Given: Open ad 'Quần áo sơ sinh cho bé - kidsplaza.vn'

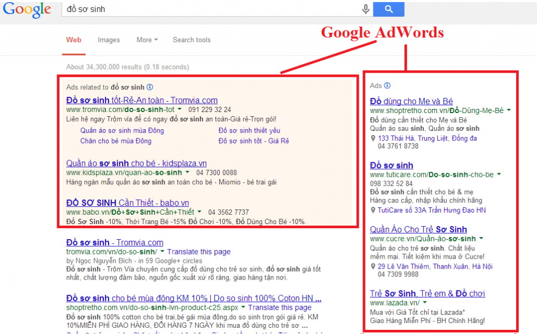Looking at the screenshot, I should tap(136, 163).
